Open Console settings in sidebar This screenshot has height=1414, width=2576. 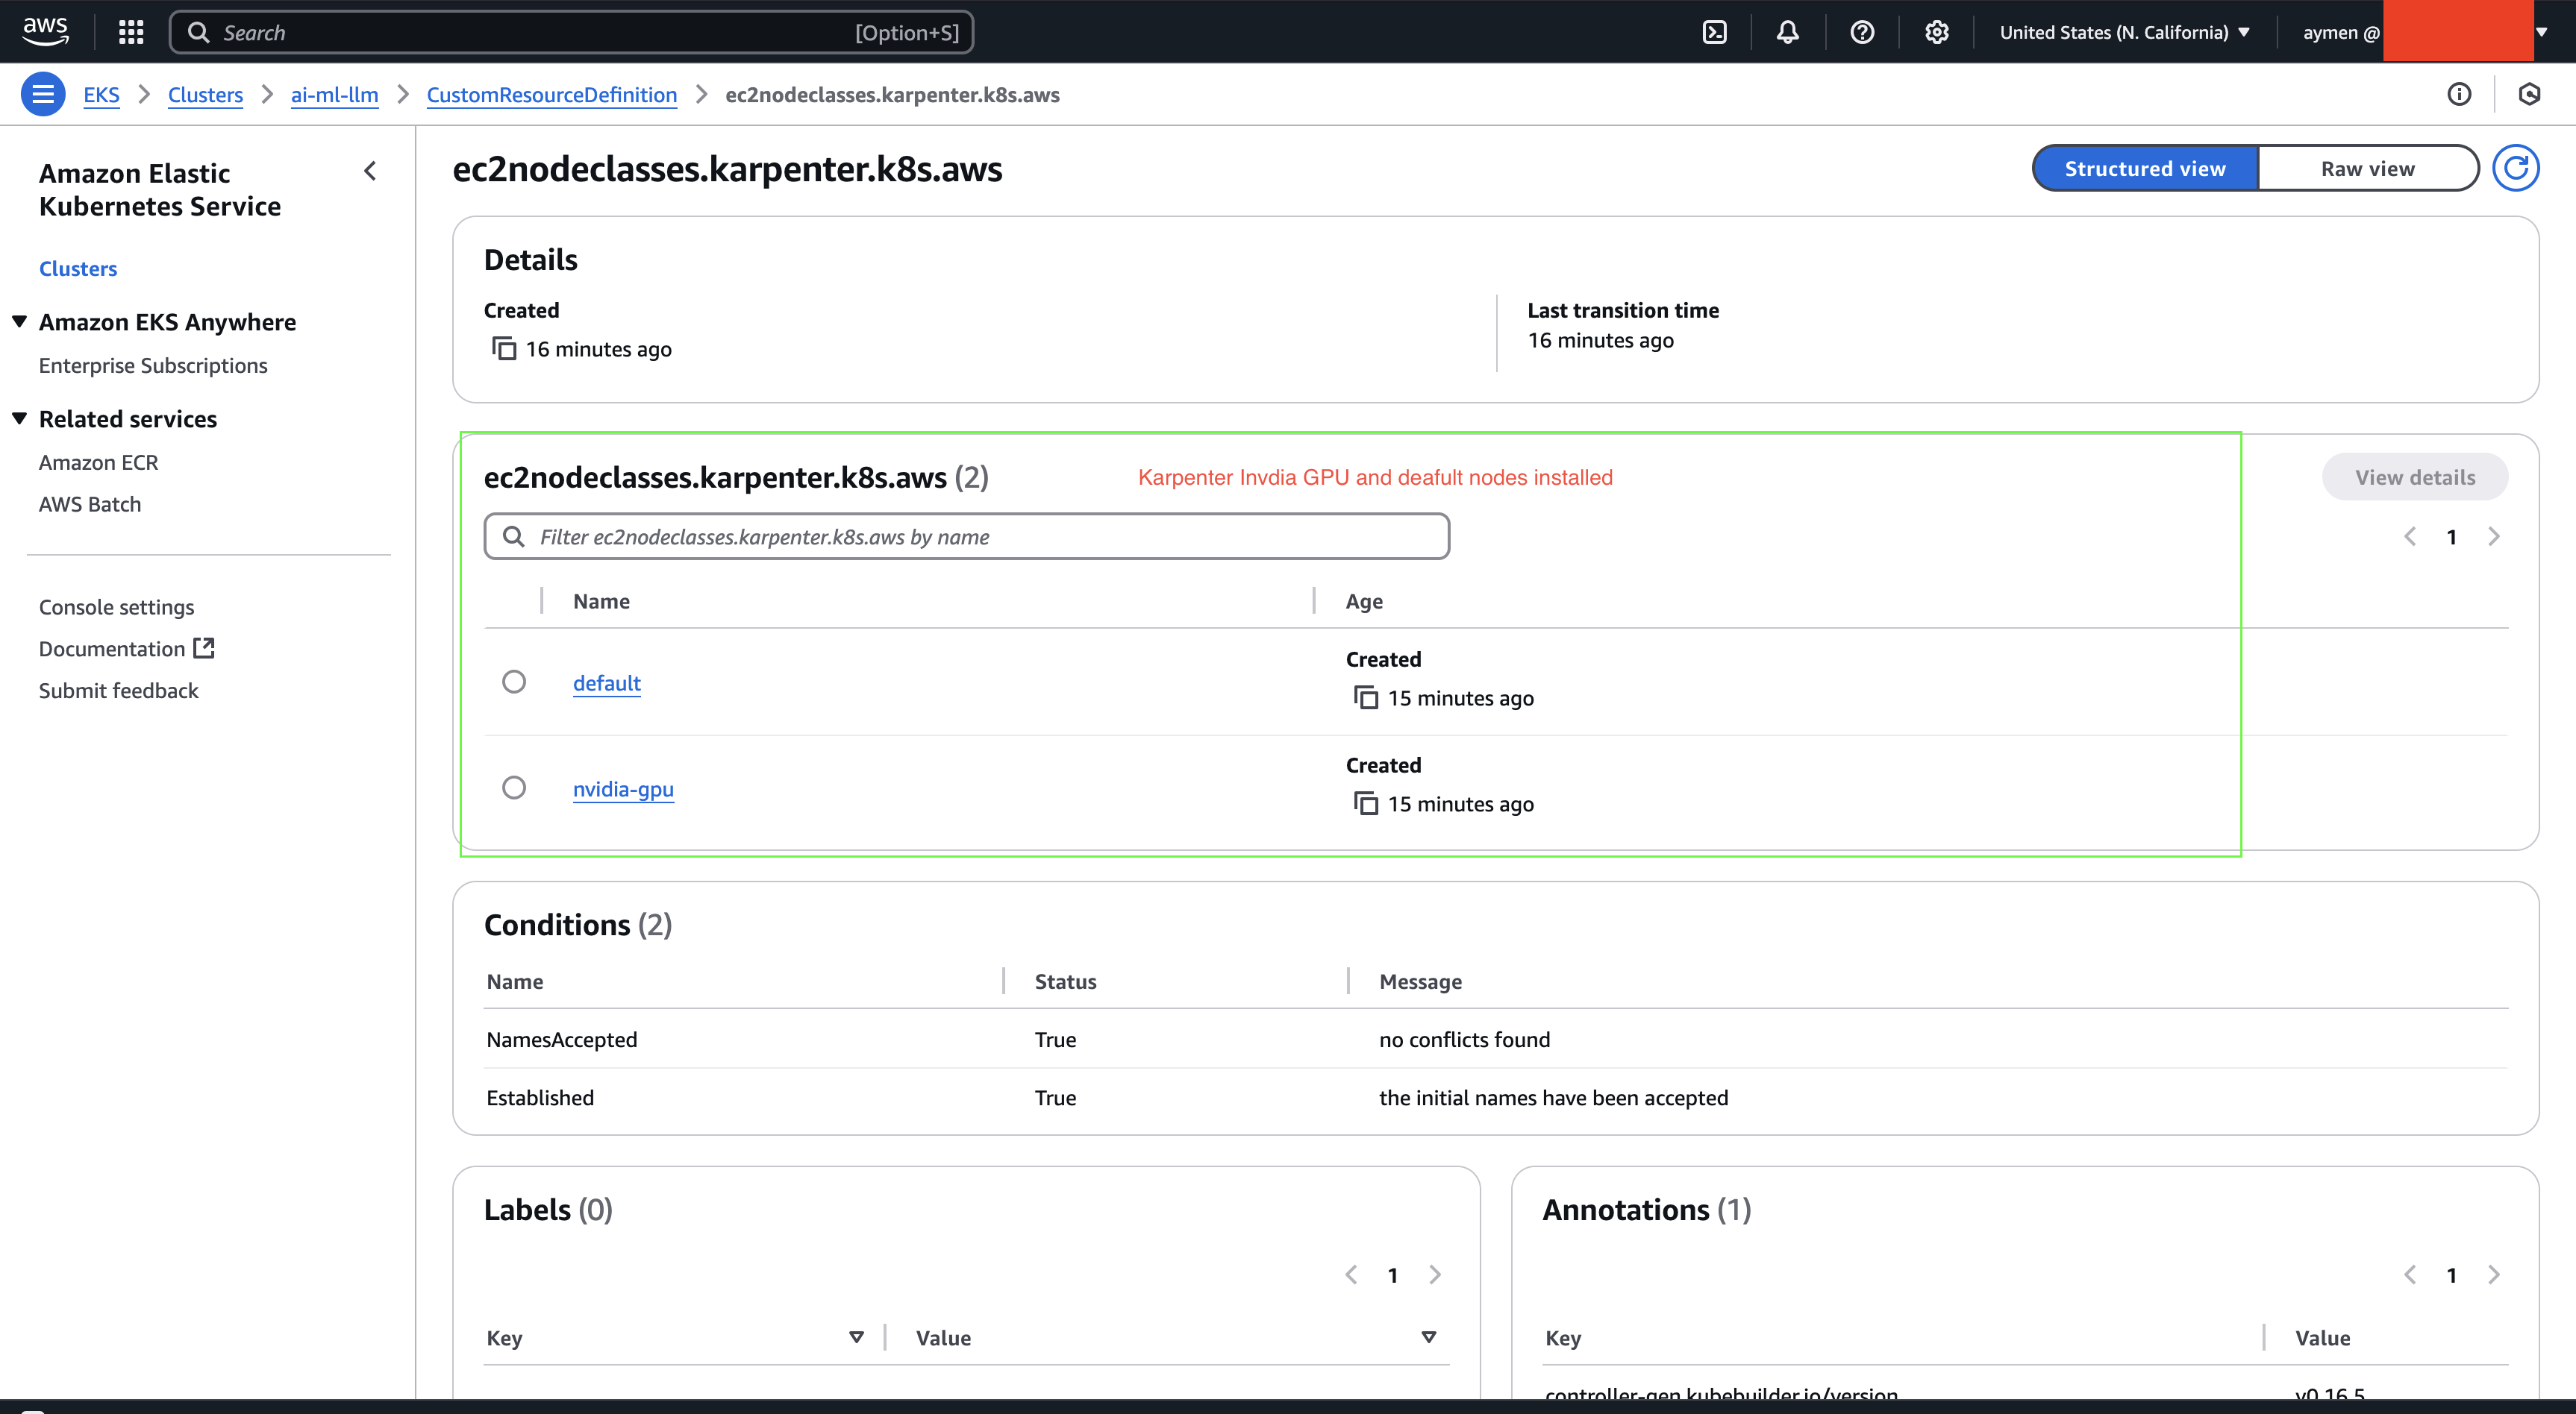[116, 606]
